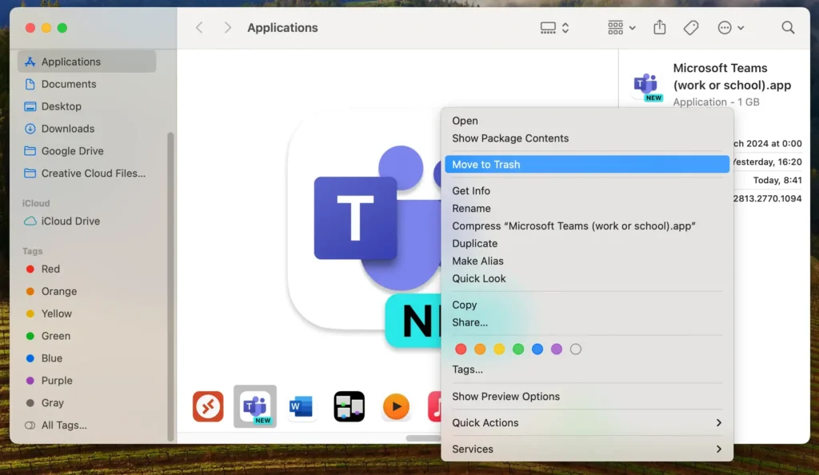Choose Duplicate in context menu
This screenshot has width=819, height=475.
pos(587,244)
